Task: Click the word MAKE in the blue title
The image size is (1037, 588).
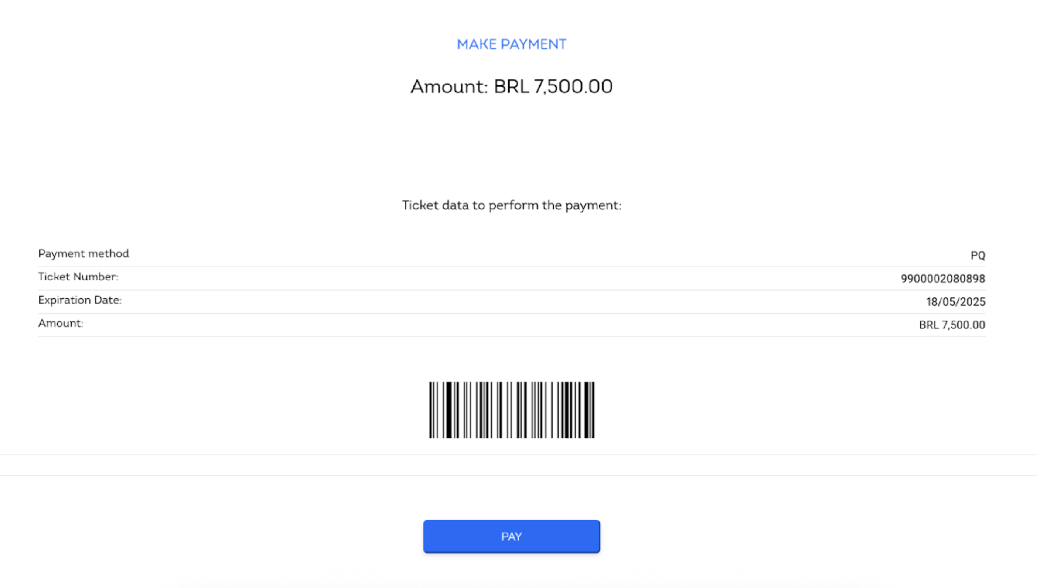Action: point(477,44)
